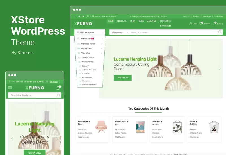
Task: Follow the Go shop link in desktop top bar
Action: (164, 16)
